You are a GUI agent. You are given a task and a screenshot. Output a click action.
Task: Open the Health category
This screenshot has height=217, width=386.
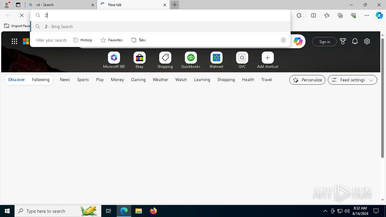click(248, 80)
